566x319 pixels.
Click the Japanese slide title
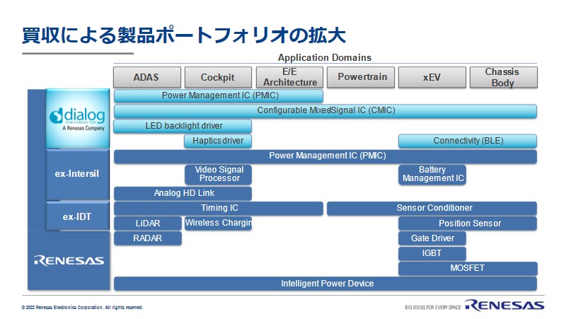(184, 35)
